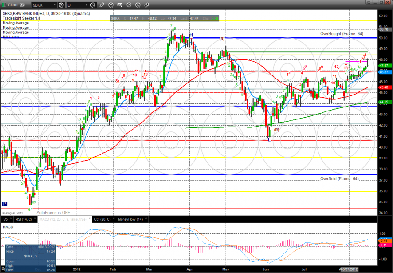The height and width of the screenshot is (273, 393).
Task: Switch to the Vol tab
Action: 6,219
